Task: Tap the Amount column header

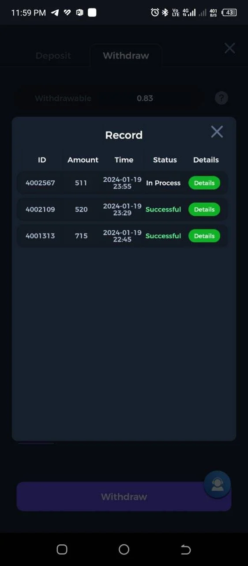Action: [83, 160]
